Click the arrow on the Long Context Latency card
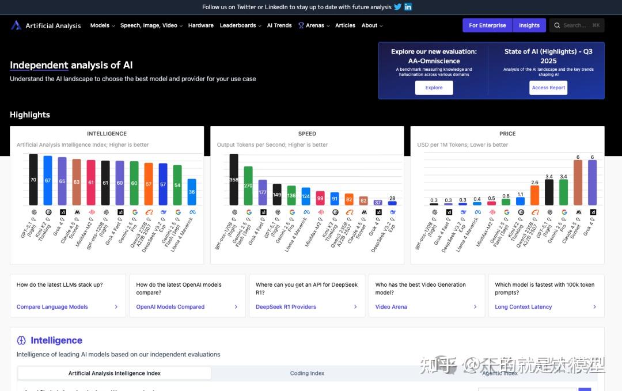 click(x=594, y=307)
